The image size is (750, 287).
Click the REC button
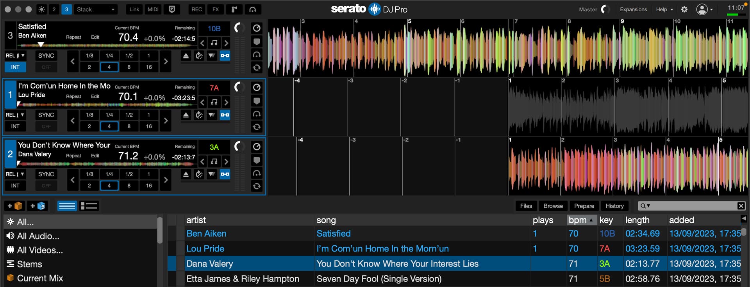[x=197, y=9]
